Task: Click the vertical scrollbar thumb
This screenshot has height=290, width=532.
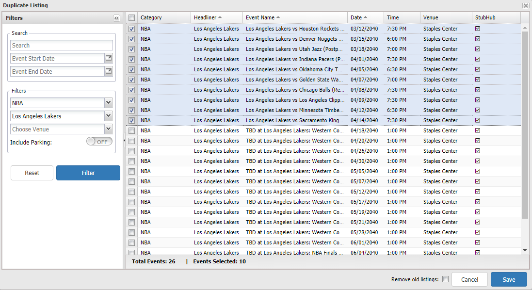Action: 525,125
